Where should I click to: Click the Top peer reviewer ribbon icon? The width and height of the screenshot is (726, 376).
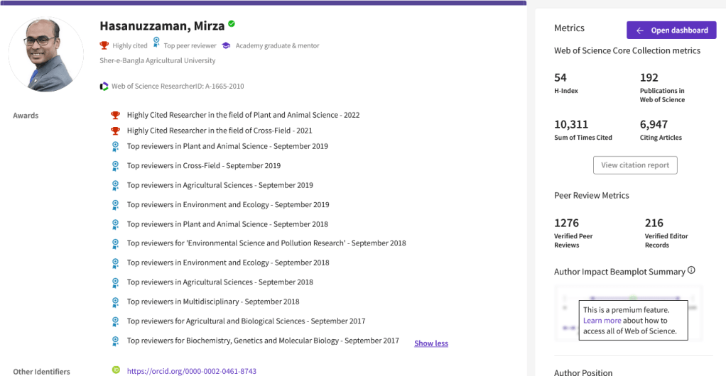(x=156, y=43)
